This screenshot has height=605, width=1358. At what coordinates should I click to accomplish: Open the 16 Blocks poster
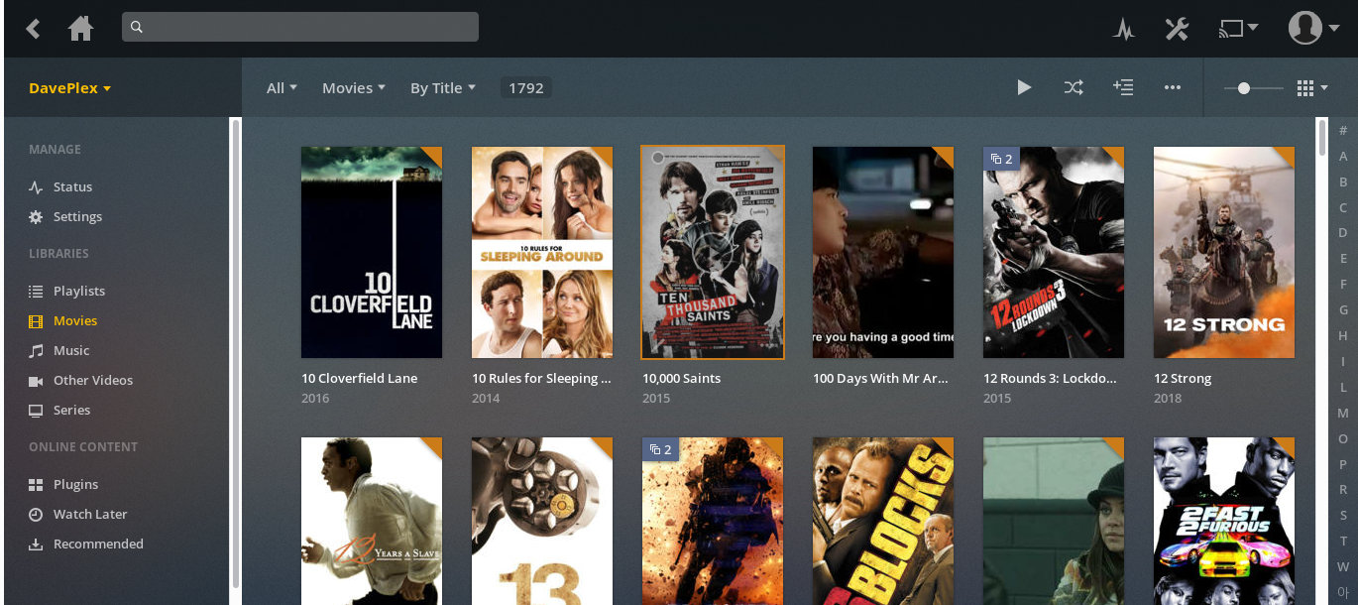click(x=883, y=521)
